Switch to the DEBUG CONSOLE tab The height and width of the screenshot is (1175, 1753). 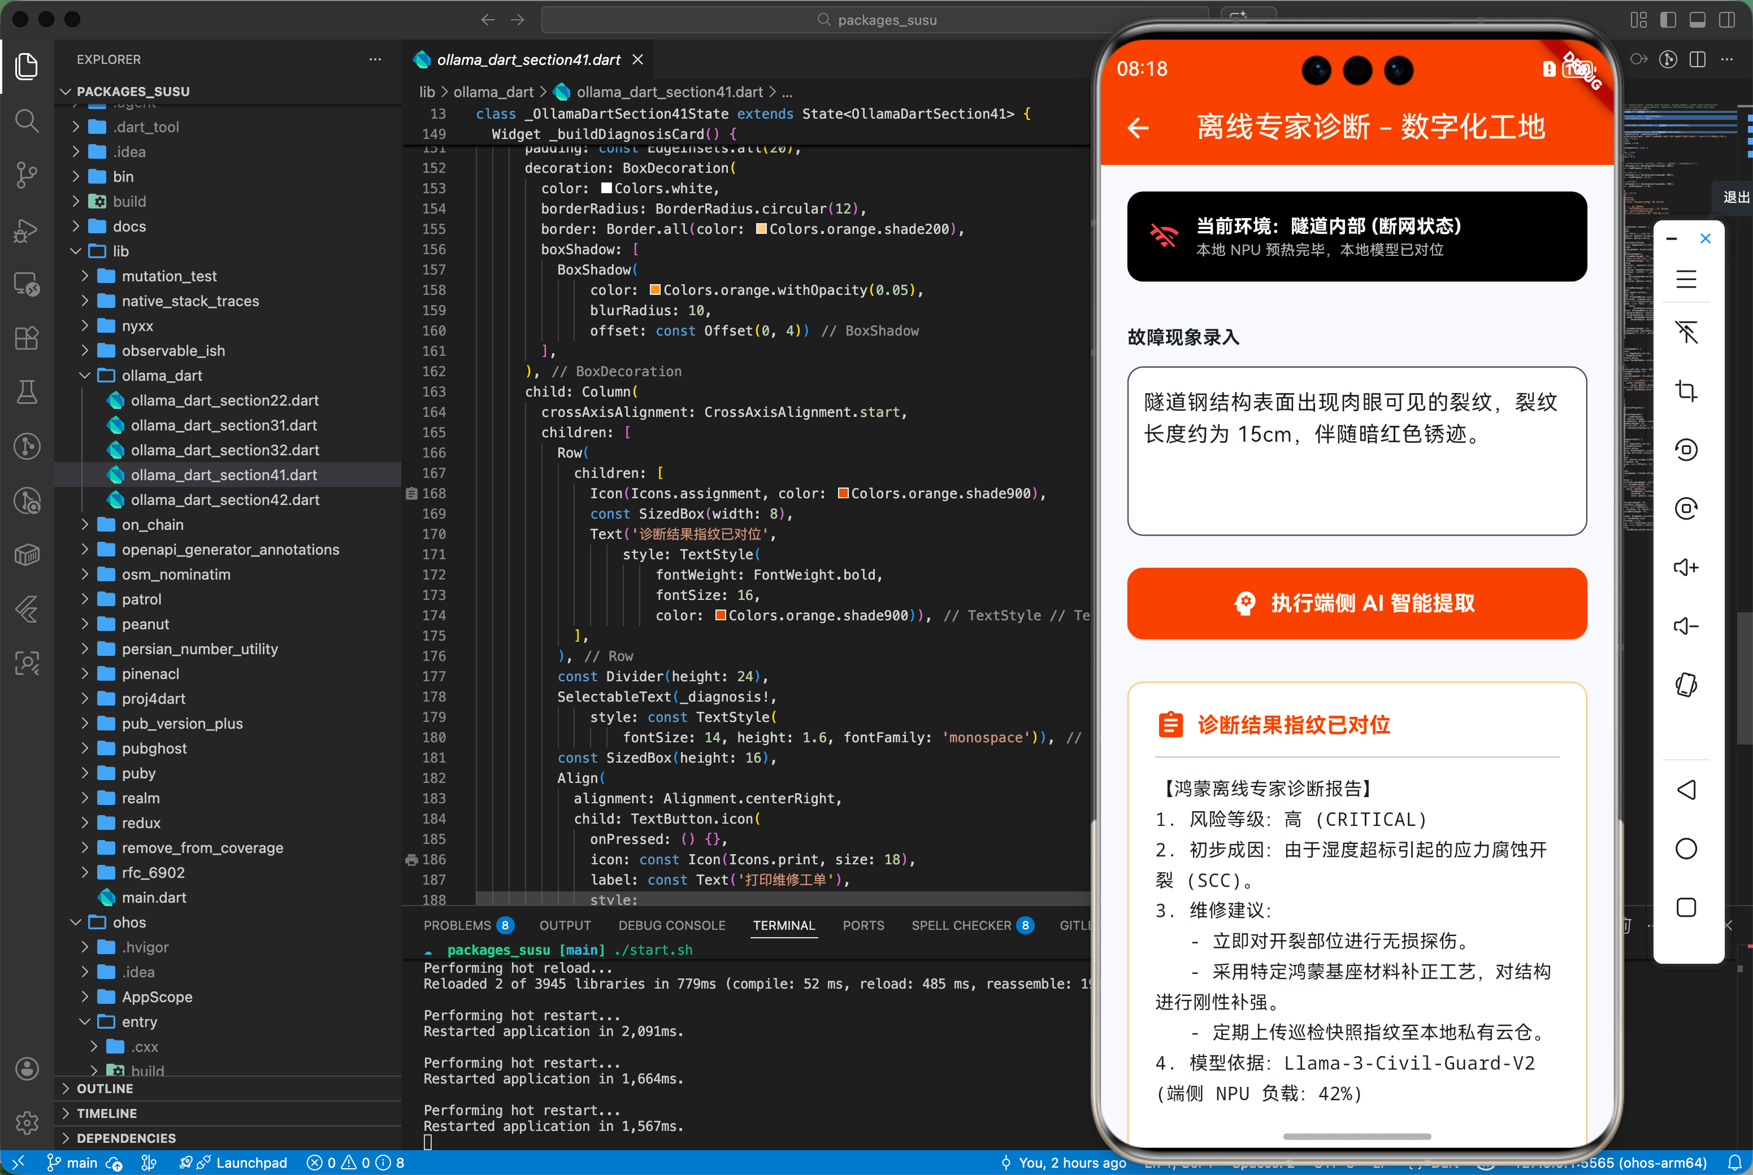point(671,925)
